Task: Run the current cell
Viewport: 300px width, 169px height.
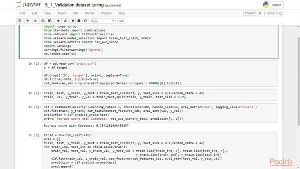Action: [x=73, y=21]
